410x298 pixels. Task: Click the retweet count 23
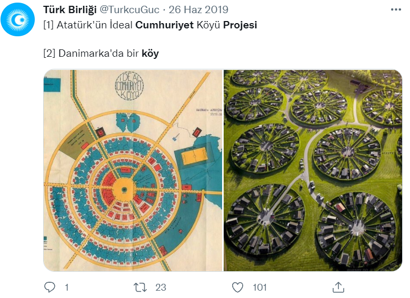click(x=161, y=287)
